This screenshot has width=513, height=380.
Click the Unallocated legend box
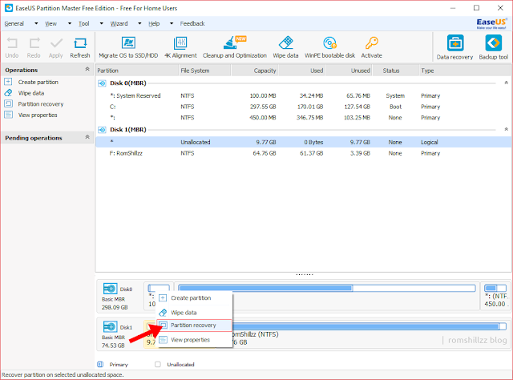158,364
